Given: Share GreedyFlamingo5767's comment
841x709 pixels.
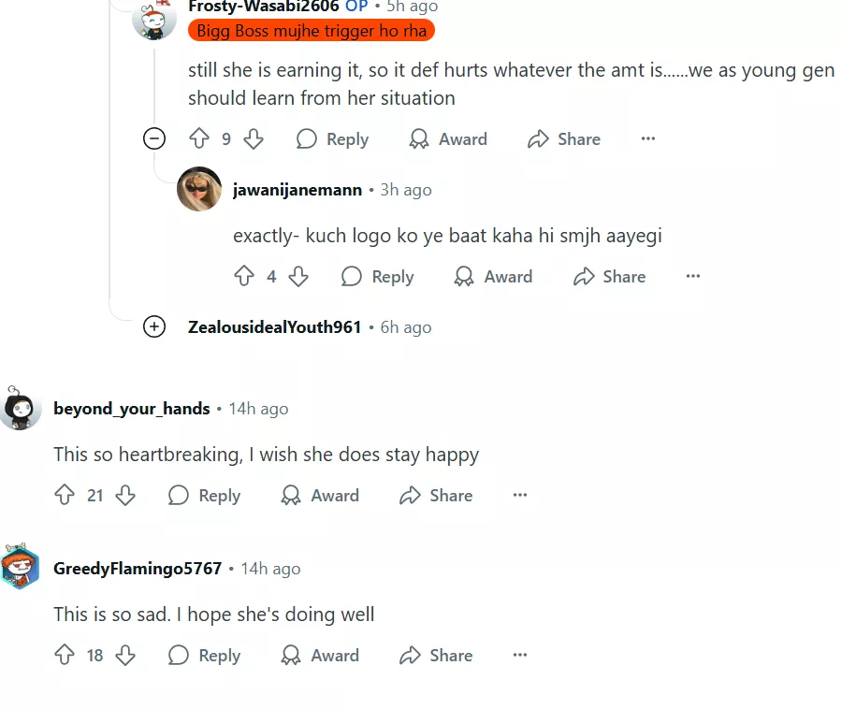Looking at the screenshot, I should tap(436, 656).
